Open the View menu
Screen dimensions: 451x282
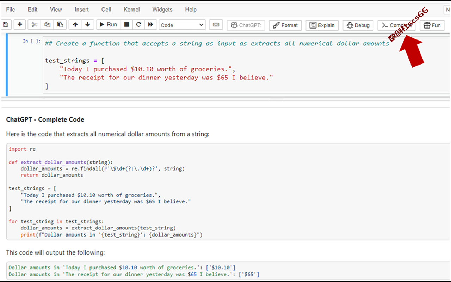click(56, 10)
